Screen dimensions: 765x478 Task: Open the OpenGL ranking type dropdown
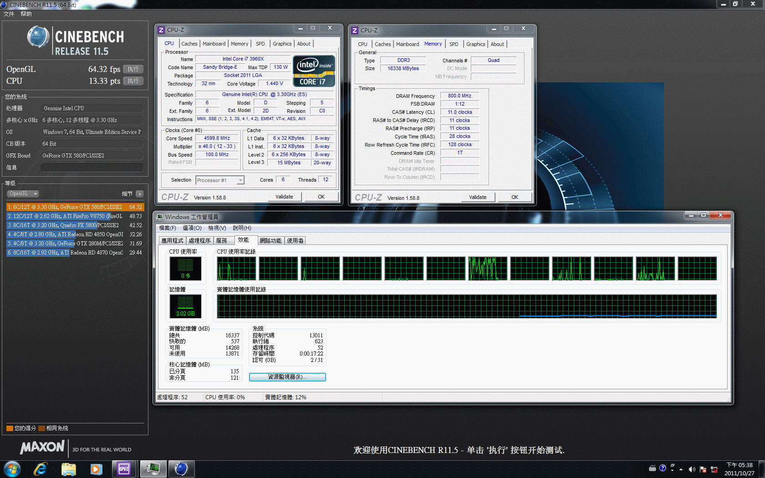(x=23, y=194)
